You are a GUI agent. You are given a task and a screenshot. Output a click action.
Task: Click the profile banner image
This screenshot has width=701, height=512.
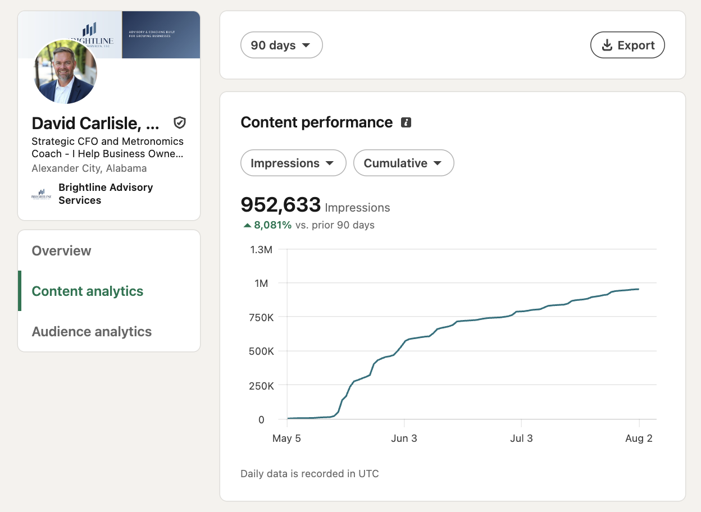click(x=109, y=34)
